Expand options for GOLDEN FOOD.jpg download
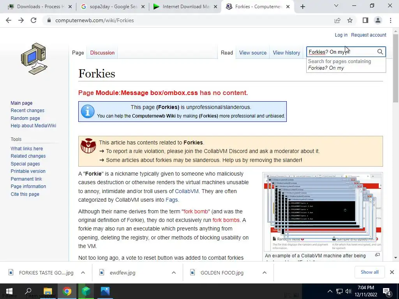This screenshot has height=299, width=399. coord(265,273)
